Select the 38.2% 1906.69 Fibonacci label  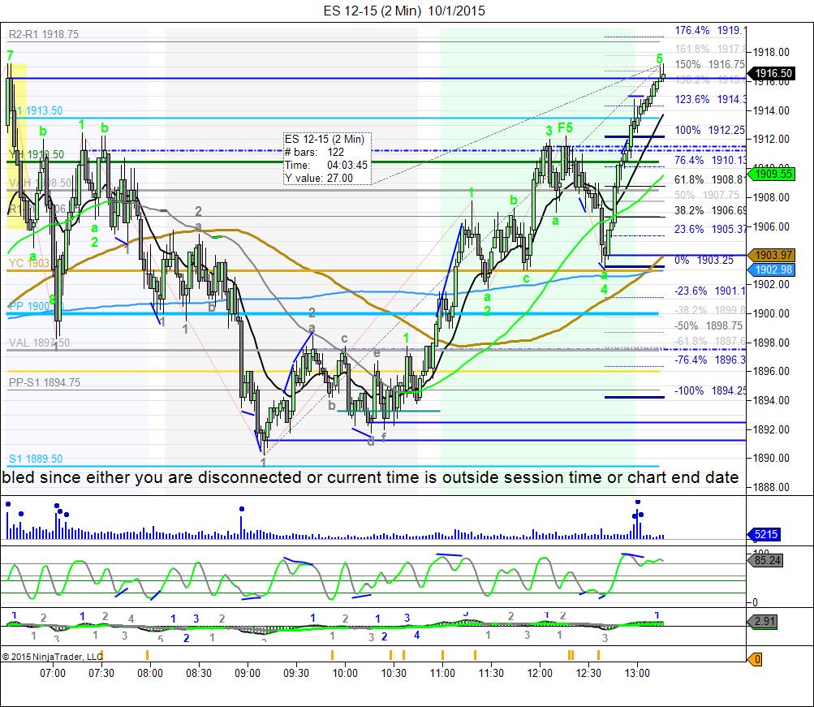tap(709, 210)
